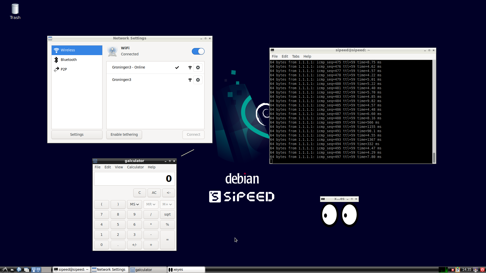Screen dimensions: 486x273
Task: Click the connected checkmark next to Groningen3 - Online
Action: pos(177,67)
